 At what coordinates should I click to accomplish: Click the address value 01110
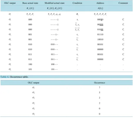(100, 35)
